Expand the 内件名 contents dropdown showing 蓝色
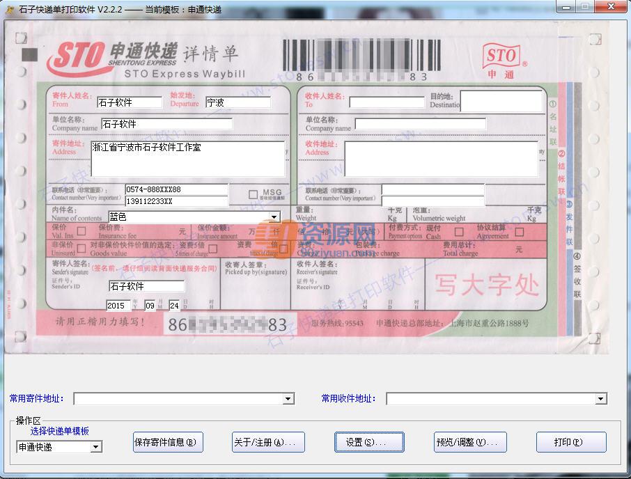The width and height of the screenshot is (631, 479). point(274,217)
